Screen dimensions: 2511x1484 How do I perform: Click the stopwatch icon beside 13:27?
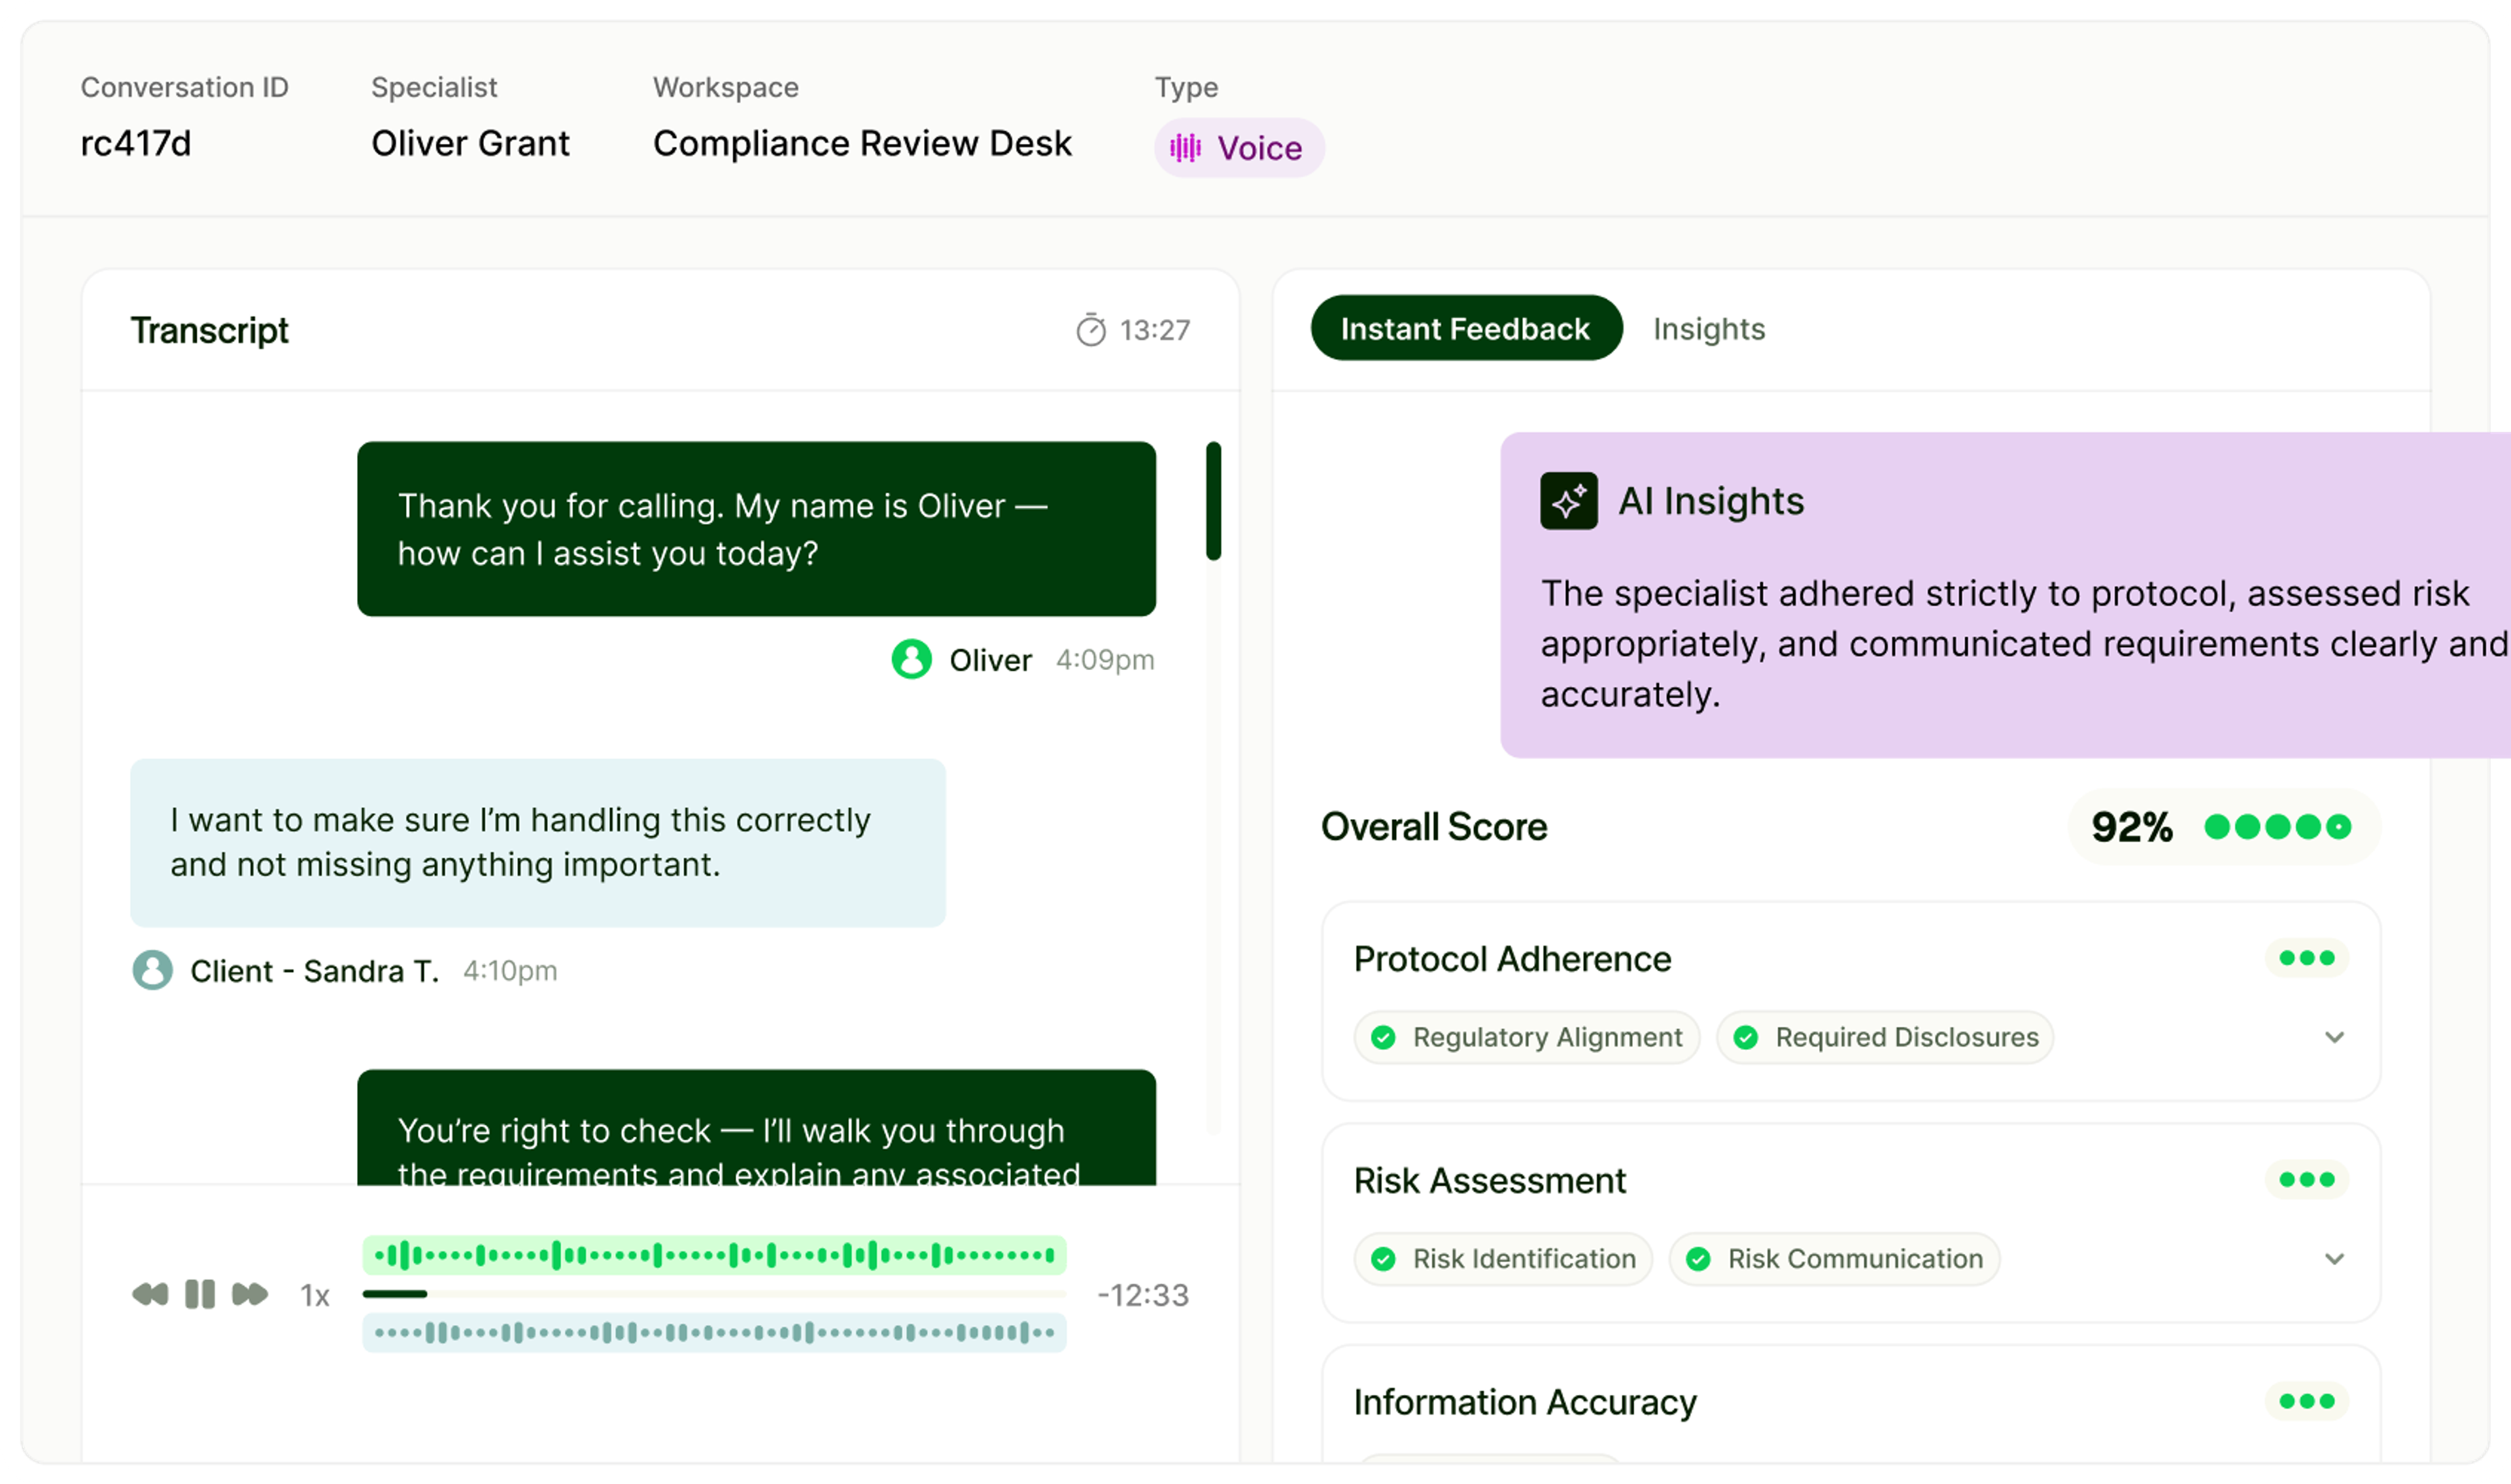(x=1090, y=330)
